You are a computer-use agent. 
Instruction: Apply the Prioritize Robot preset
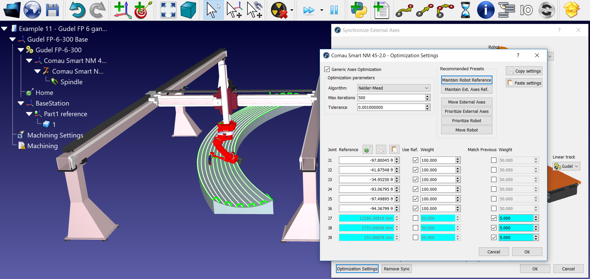click(x=466, y=121)
